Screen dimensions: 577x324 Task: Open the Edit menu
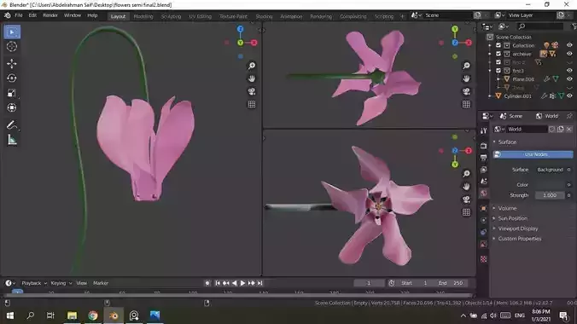[x=32, y=15]
